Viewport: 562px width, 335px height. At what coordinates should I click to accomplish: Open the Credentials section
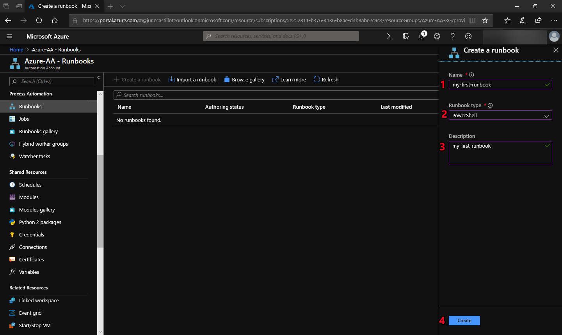point(12,235)
